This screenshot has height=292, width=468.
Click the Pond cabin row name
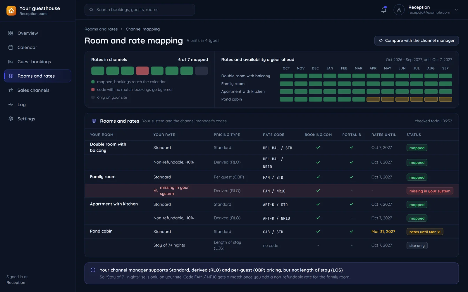pos(101,231)
